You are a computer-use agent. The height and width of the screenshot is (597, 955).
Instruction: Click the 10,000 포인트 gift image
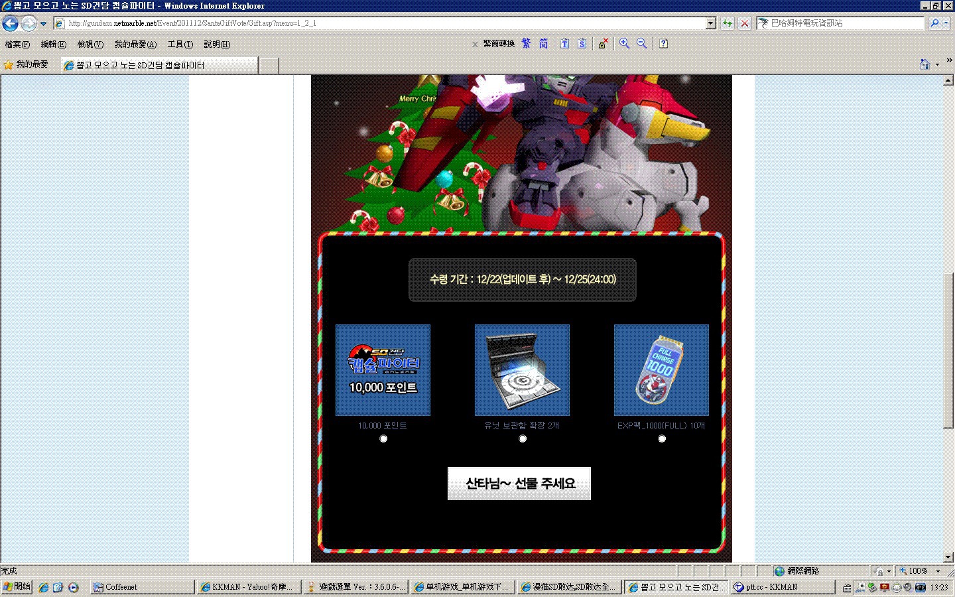click(x=383, y=370)
